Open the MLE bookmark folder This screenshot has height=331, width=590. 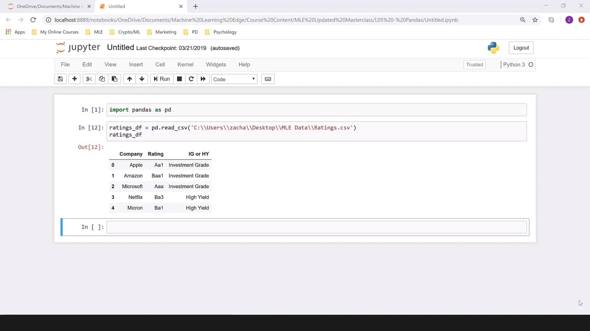[x=94, y=32]
